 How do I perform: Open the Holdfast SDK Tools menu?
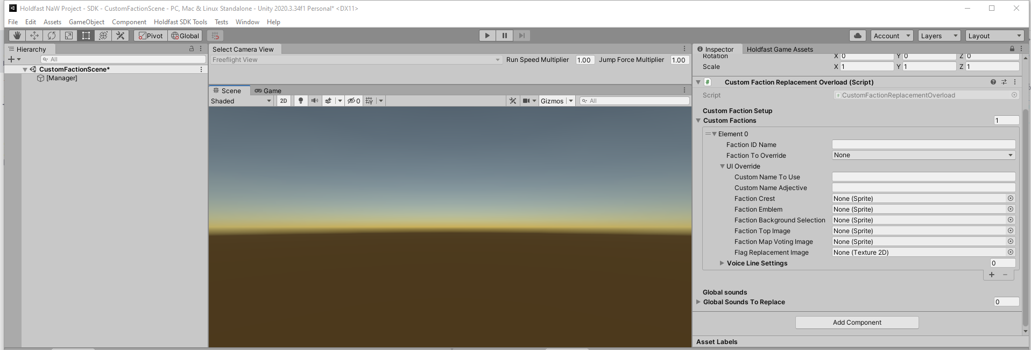(x=180, y=22)
